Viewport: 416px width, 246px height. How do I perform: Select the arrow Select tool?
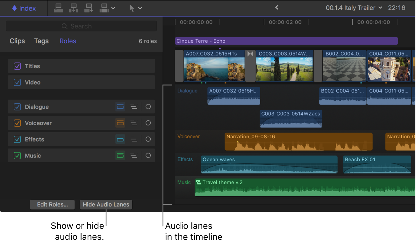pos(132,8)
